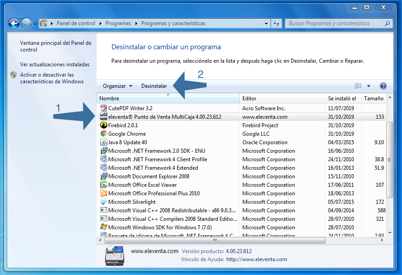Screen dimensions: 402x275
Task: Open help link http://www.eleventa.com
Action: click(256, 259)
